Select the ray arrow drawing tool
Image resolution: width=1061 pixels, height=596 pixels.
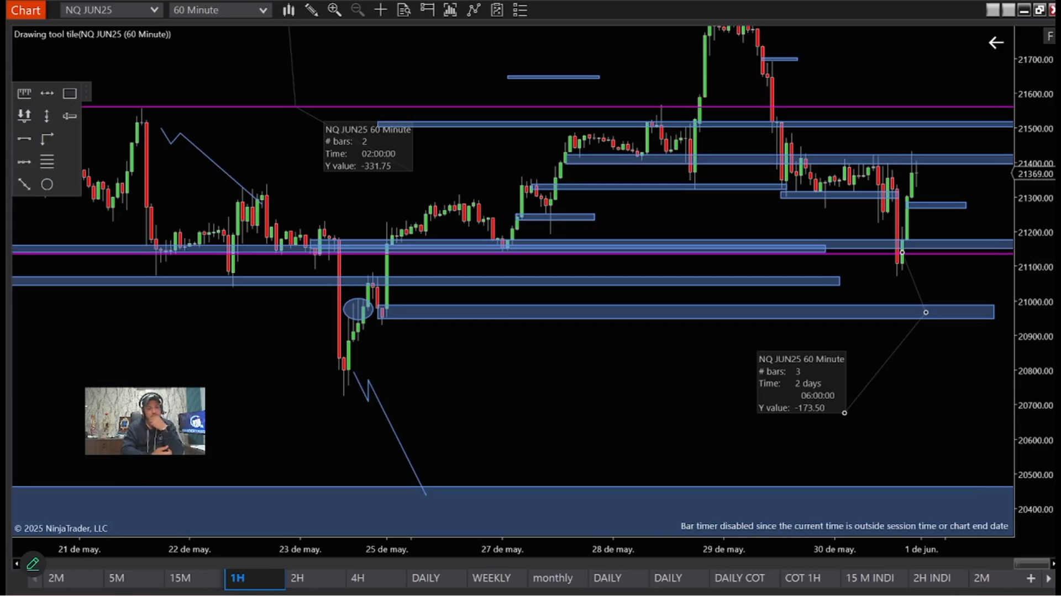click(x=24, y=162)
